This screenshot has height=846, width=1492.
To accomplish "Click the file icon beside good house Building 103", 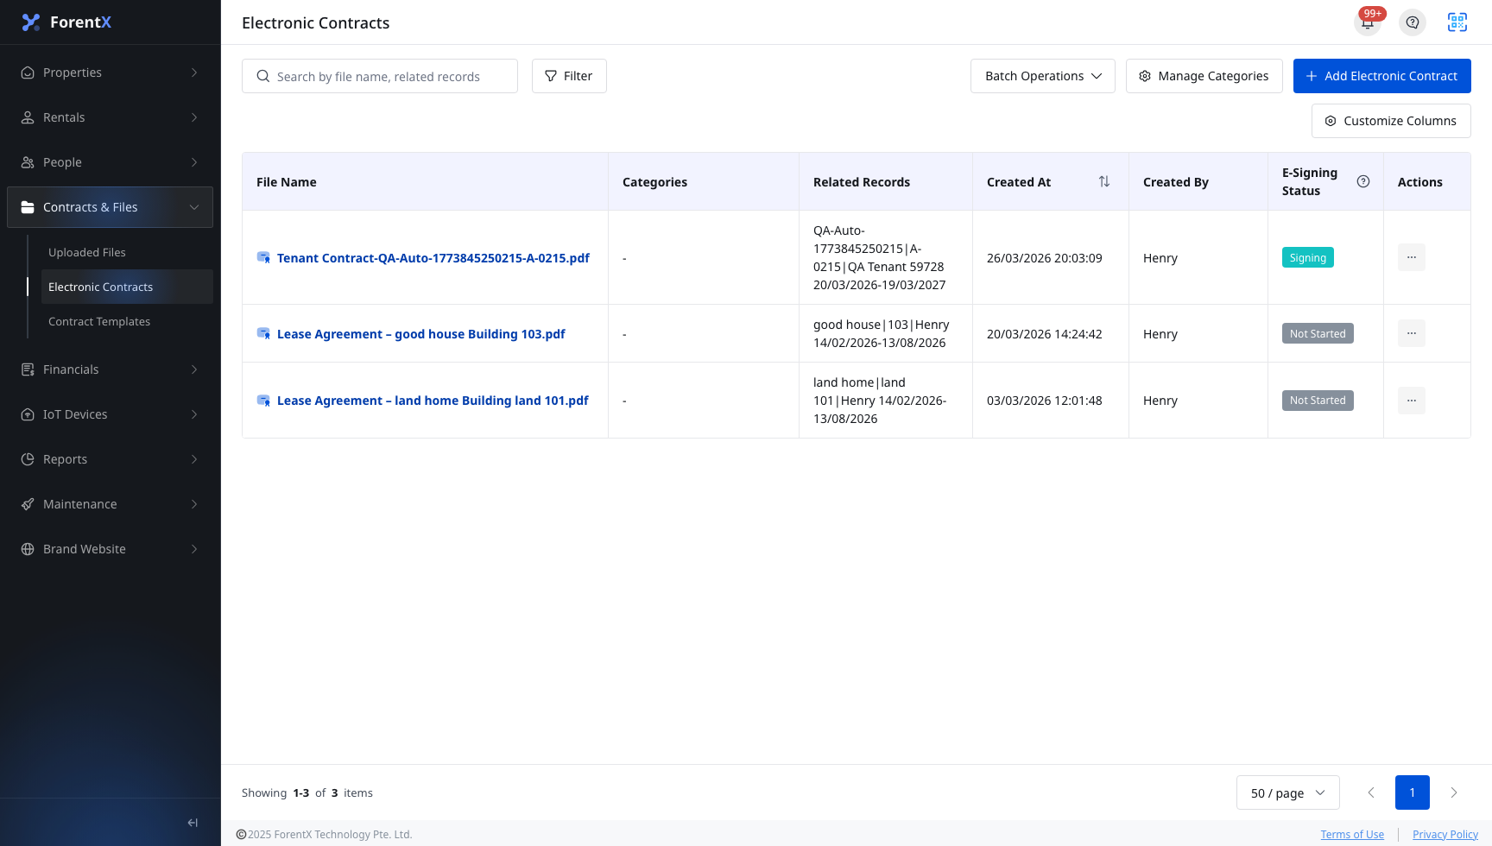I will (x=264, y=333).
